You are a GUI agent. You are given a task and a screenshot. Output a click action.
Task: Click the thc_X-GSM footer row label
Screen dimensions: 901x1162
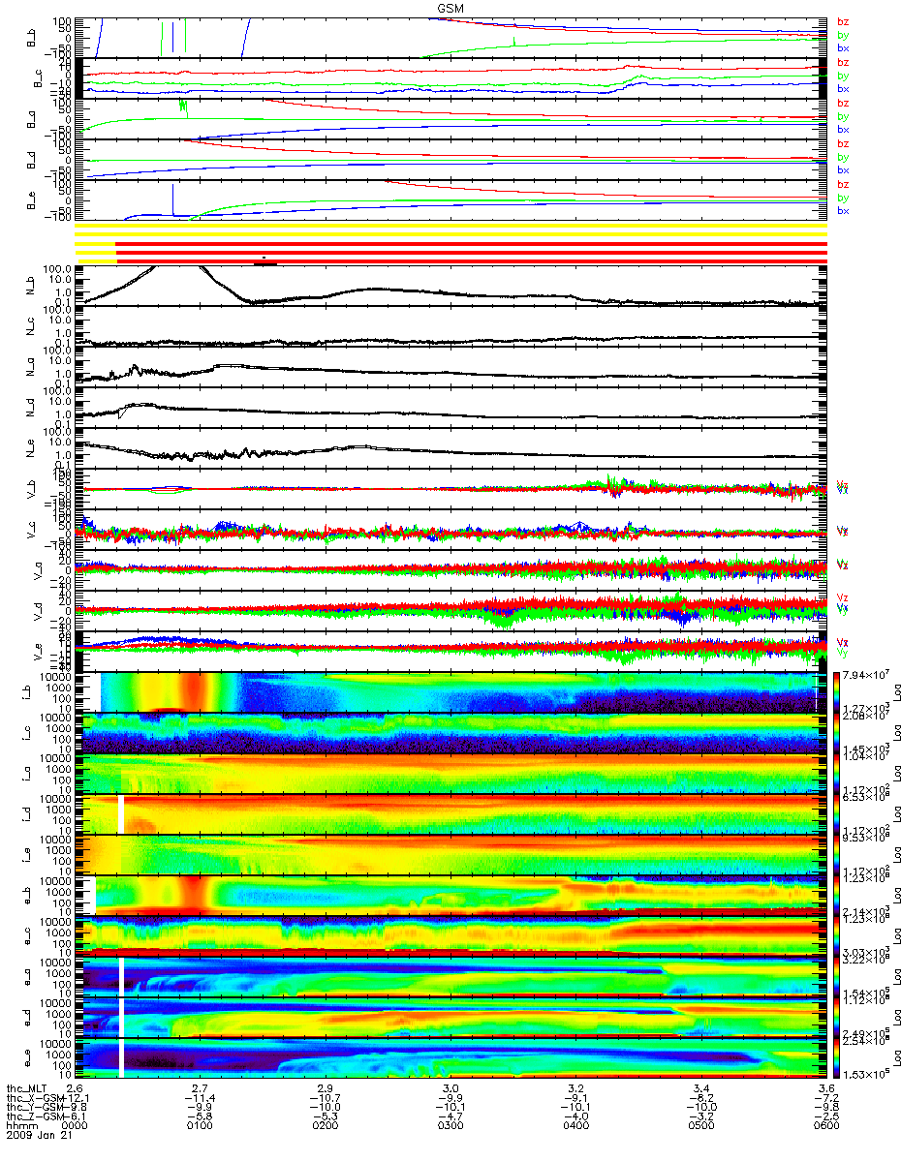[x=36, y=1098]
